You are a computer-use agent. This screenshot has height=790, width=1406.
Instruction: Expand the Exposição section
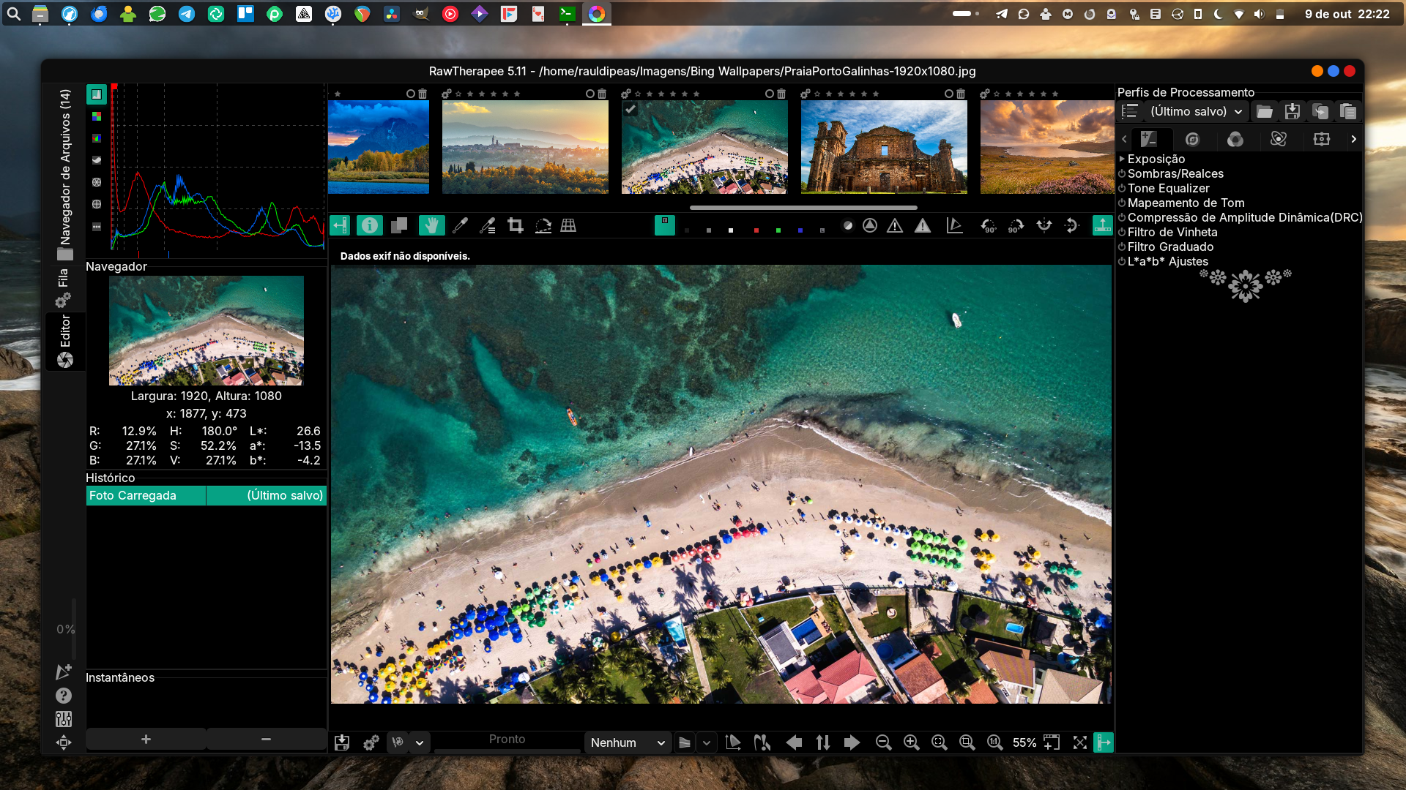1156,159
